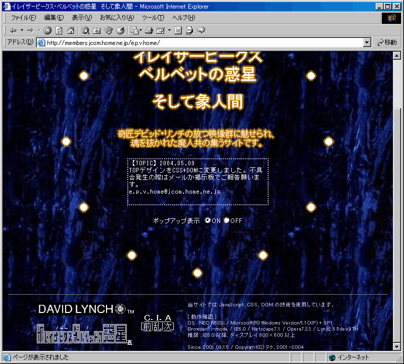The image size is (404, 364).
Task: Open the ツール(T) menu
Action: (153, 18)
